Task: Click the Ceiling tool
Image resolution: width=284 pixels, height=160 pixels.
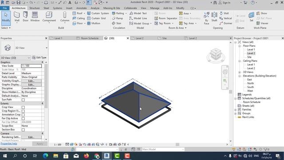Action: pos(79,18)
